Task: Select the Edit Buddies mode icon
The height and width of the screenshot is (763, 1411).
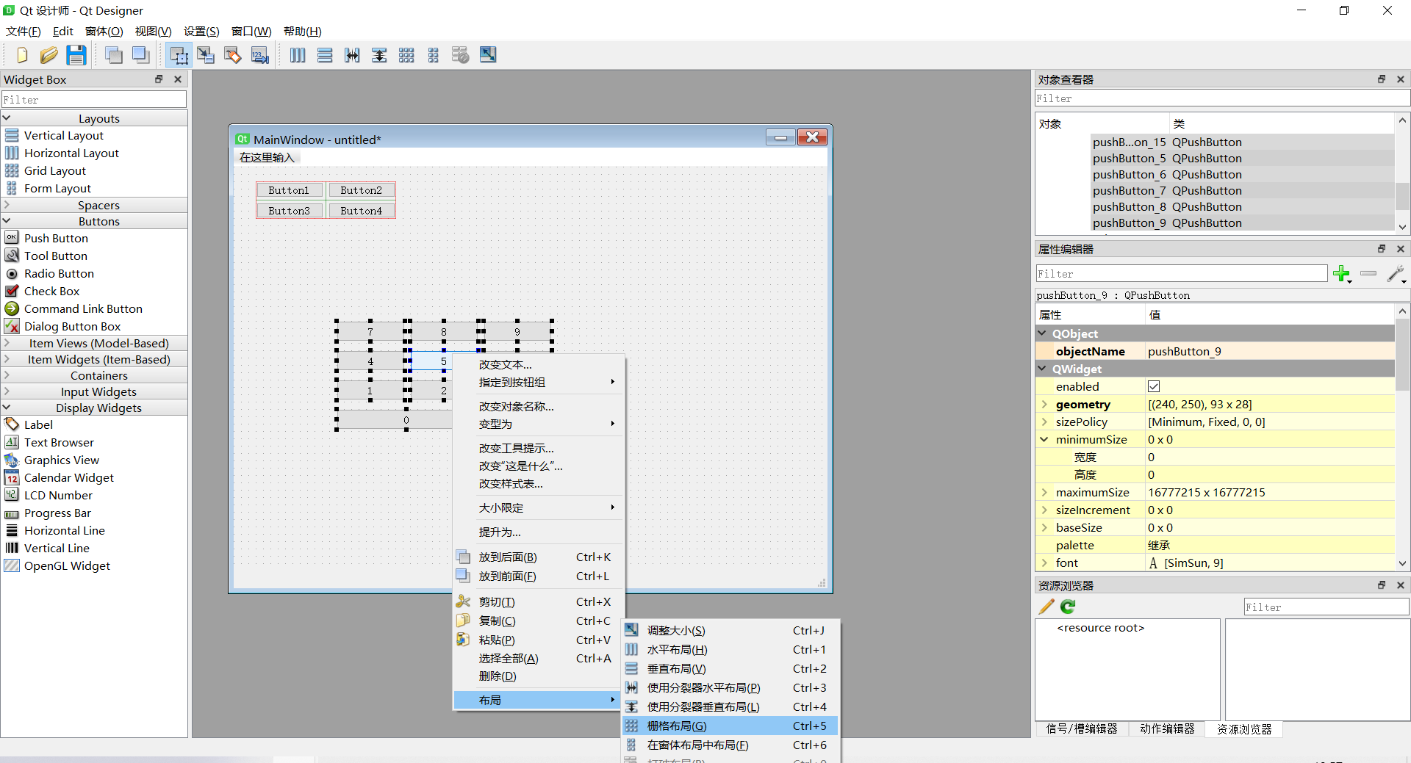Action: (x=233, y=55)
